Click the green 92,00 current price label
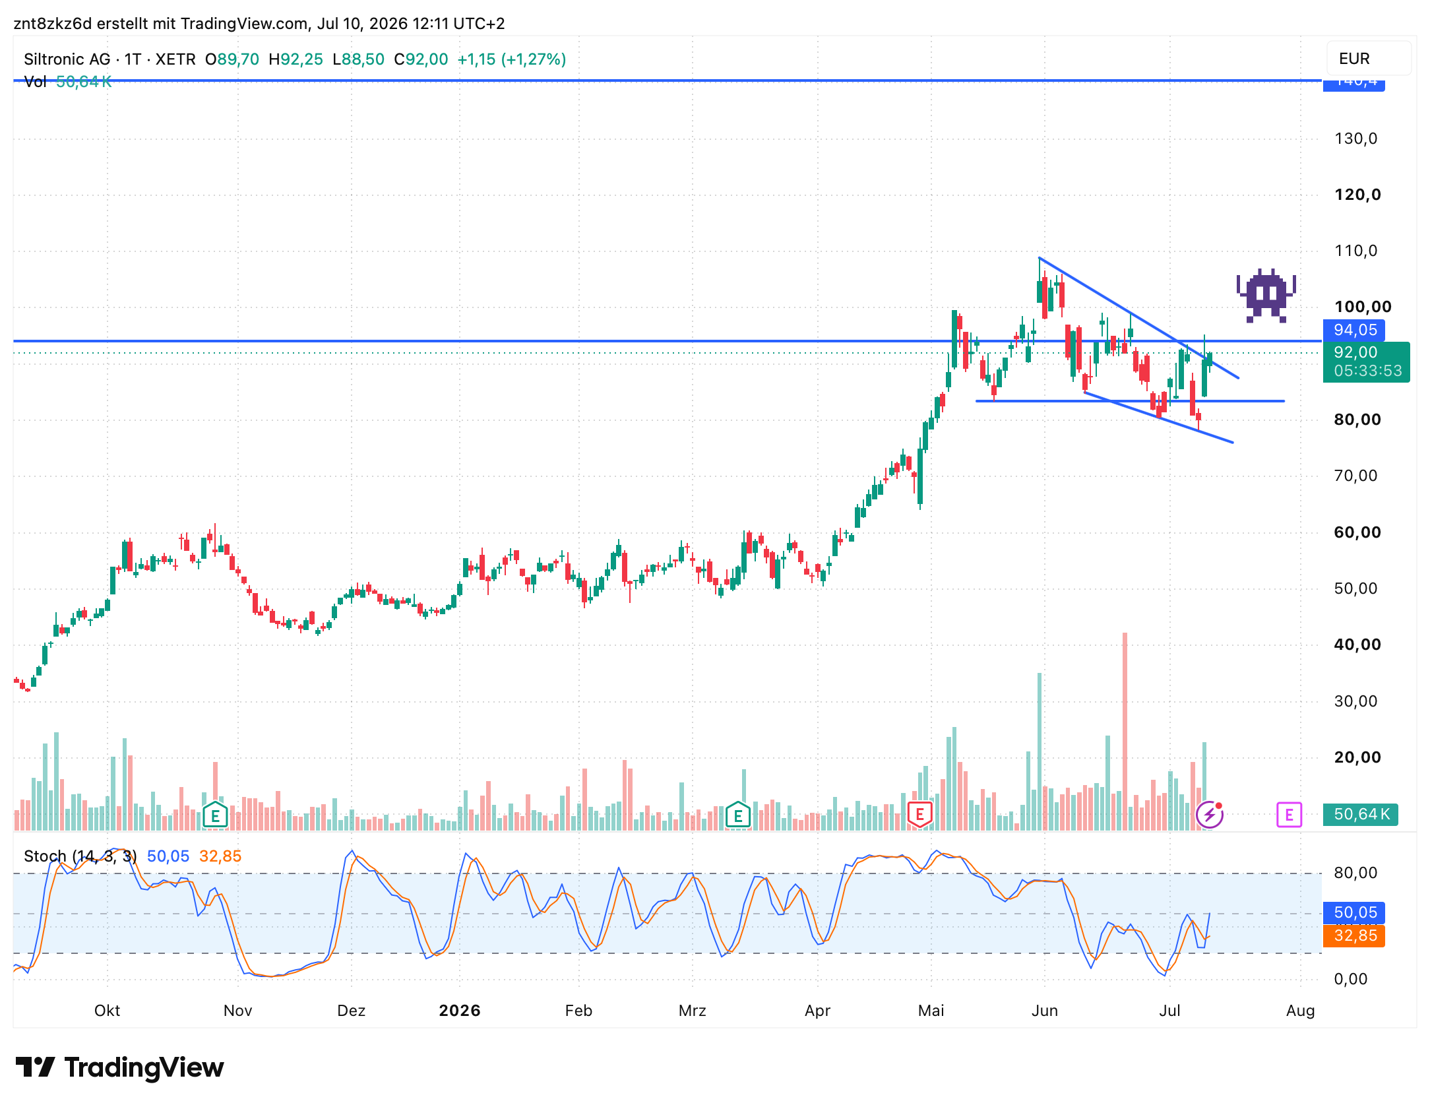This screenshot has width=1430, height=1107. pos(1366,362)
